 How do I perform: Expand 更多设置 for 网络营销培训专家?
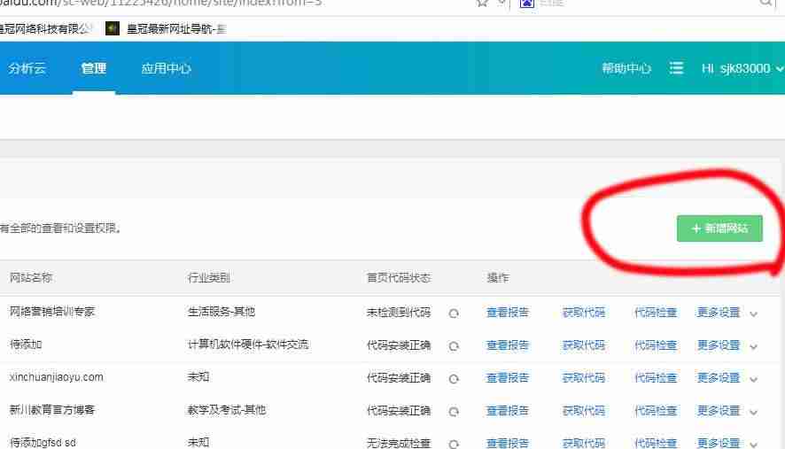pos(727,313)
